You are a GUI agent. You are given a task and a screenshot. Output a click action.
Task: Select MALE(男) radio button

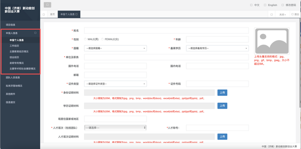(85, 39)
